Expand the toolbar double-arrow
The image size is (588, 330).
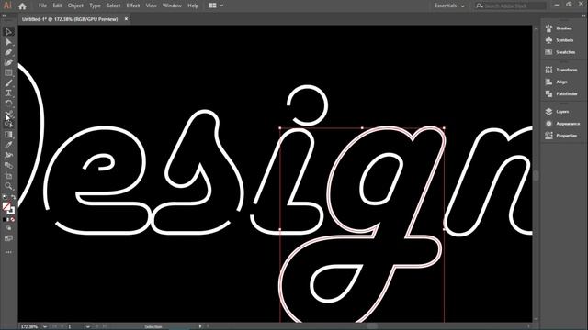(4, 16)
